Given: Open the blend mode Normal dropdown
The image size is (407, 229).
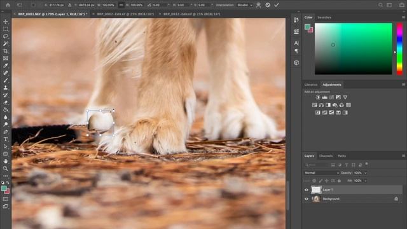Looking at the screenshot, I should coord(322,173).
